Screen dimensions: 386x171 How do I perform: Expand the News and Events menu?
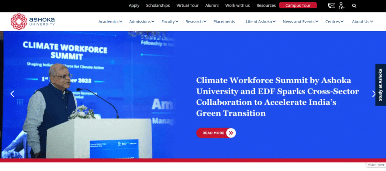point(300,22)
